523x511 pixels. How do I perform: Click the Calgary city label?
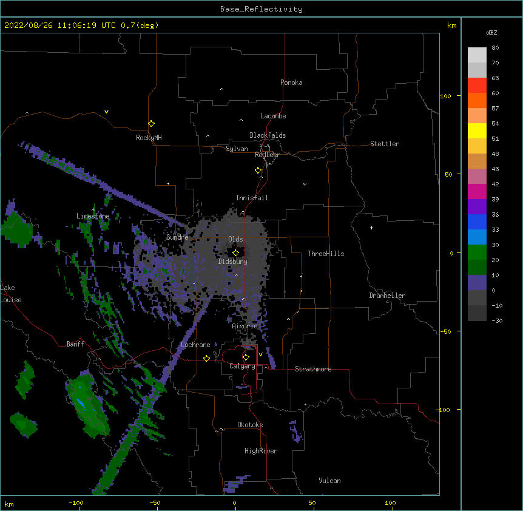243,366
